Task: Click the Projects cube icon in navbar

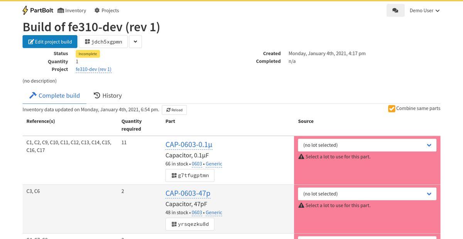Action: [97, 10]
